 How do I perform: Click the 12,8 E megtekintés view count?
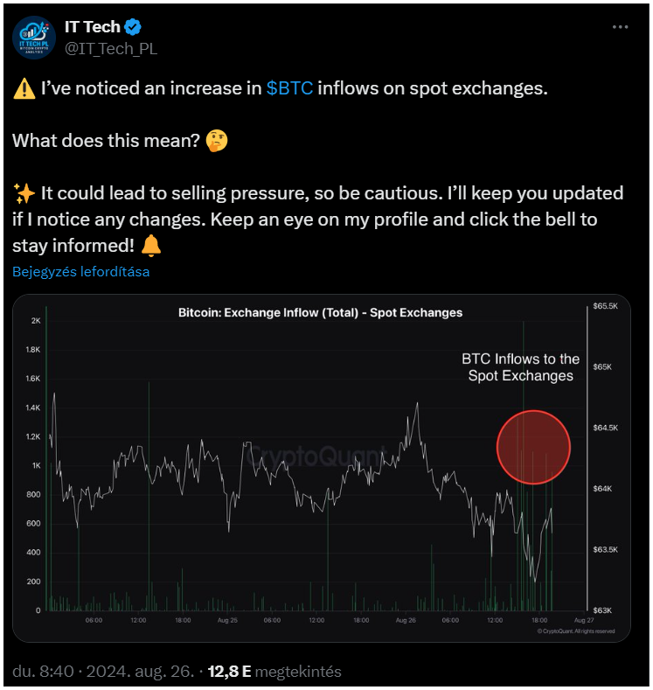[274, 672]
